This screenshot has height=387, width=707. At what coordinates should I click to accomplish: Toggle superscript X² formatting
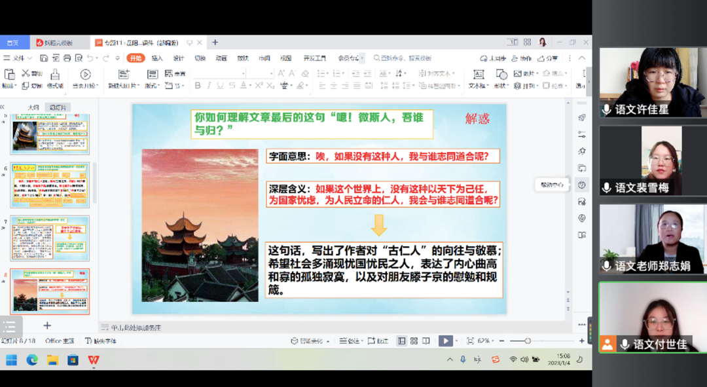pos(259,85)
